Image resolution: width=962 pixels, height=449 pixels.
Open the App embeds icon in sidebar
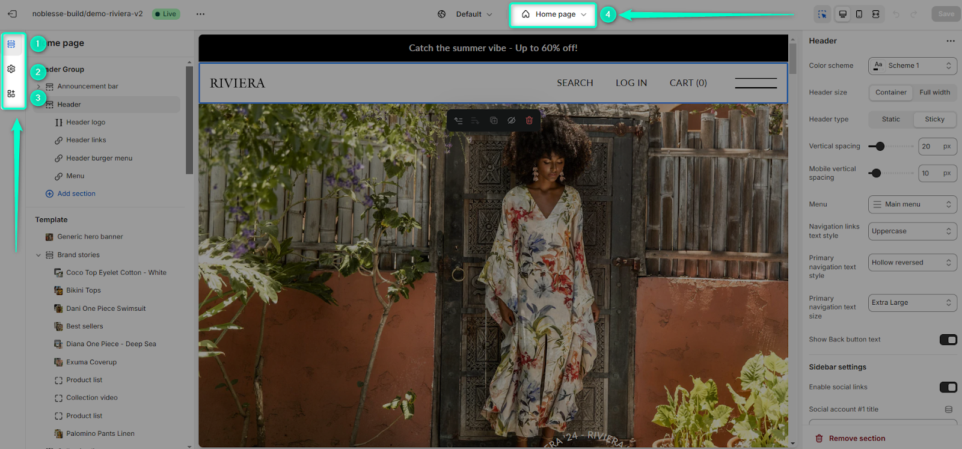click(11, 94)
